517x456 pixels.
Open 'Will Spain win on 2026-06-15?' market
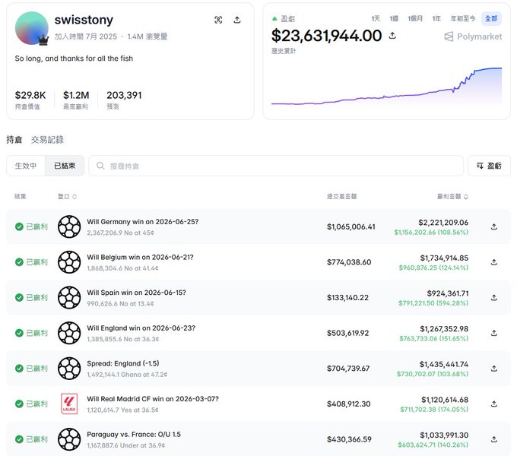pos(137,293)
